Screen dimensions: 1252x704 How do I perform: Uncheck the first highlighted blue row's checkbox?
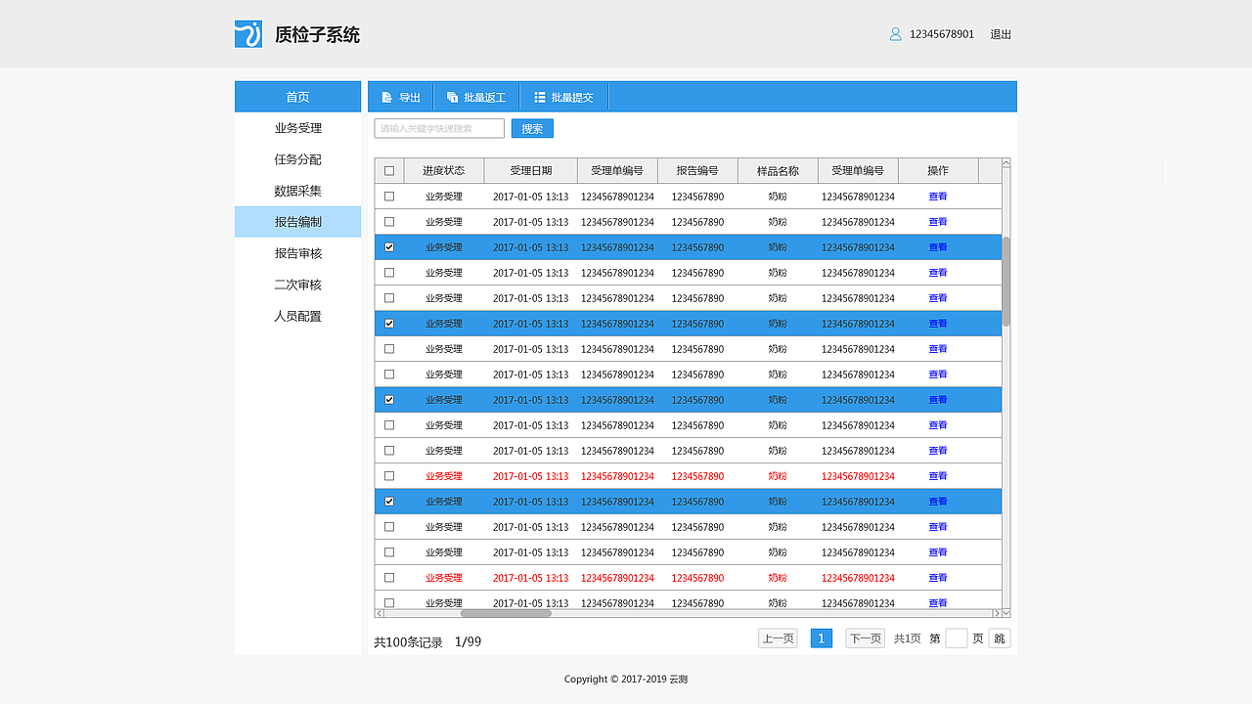[388, 246]
